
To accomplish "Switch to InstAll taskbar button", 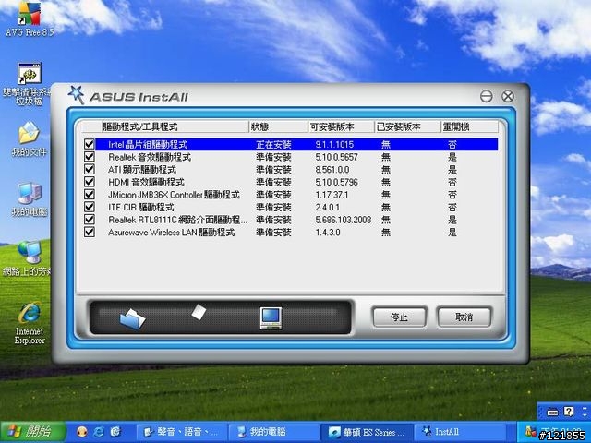I will click(x=460, y=432).
